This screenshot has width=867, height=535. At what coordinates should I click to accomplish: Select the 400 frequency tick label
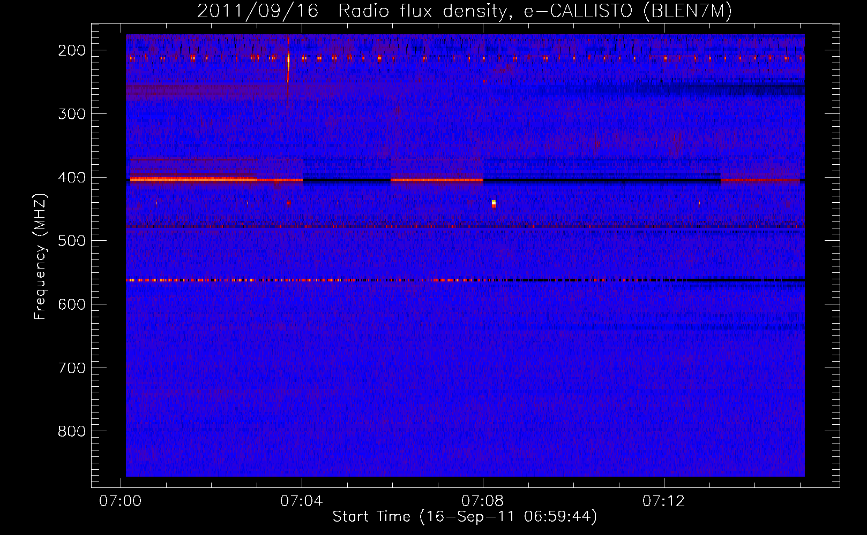pyautogui.click(x=72, y=178)
